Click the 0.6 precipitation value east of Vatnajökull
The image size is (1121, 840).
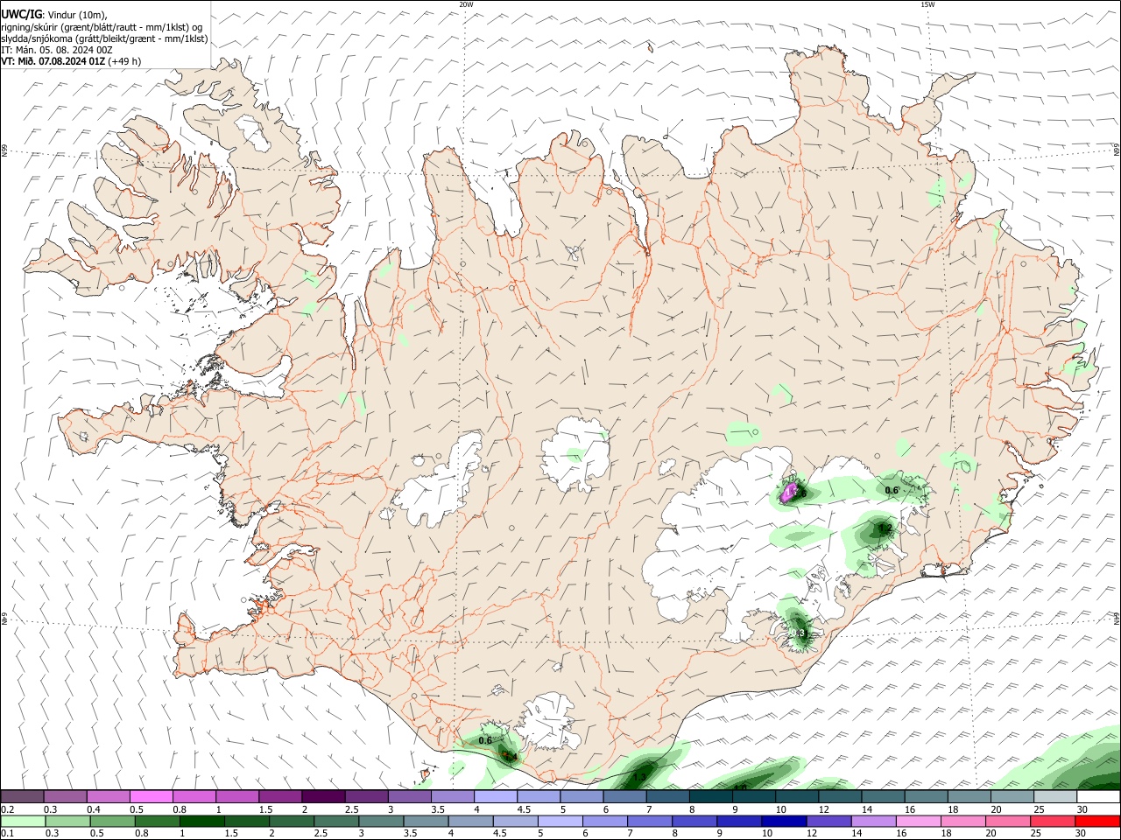coord(892,490)
